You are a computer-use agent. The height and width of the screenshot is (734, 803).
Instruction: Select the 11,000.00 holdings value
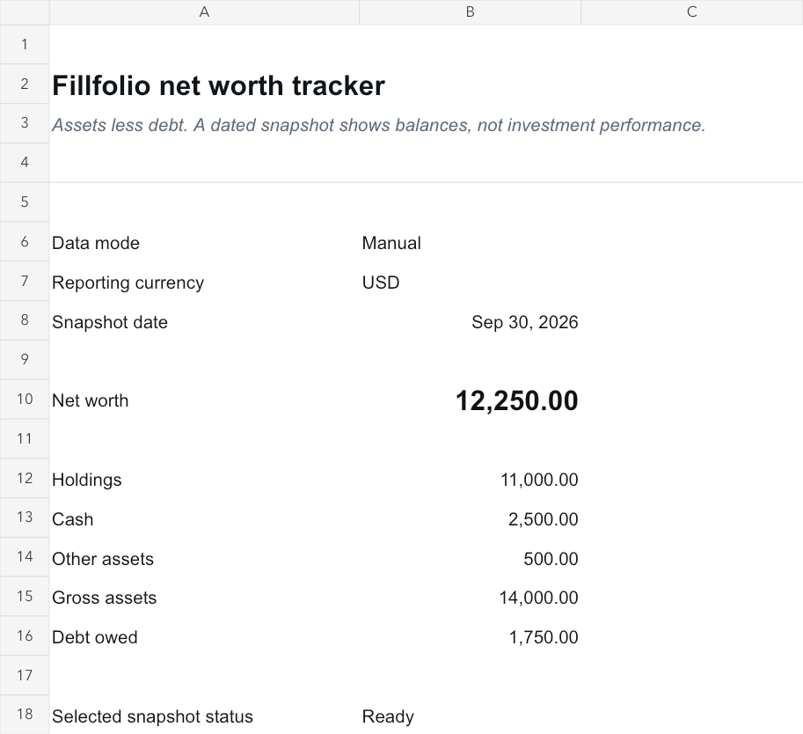coord(471,478)
